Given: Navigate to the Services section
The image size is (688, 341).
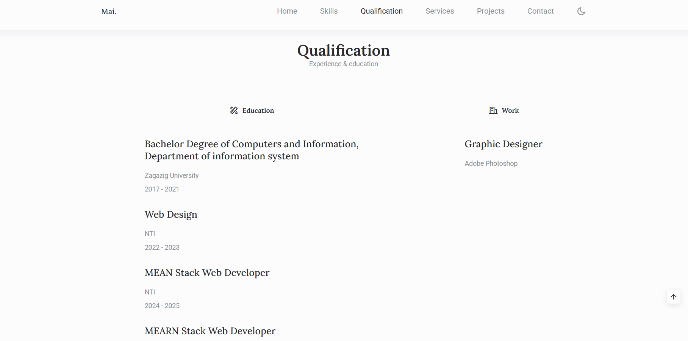Looking at the screenshot, I should point(439,11).
